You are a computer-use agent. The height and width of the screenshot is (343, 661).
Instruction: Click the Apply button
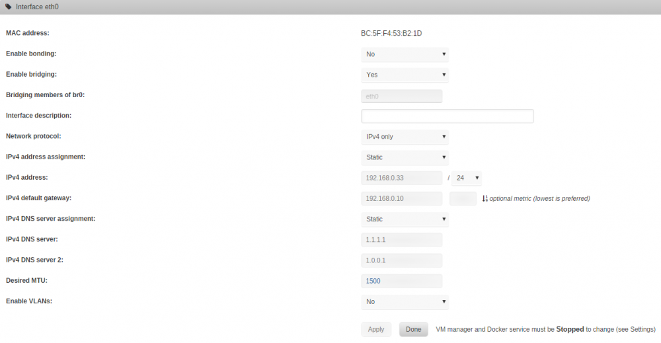coord(376,330)
